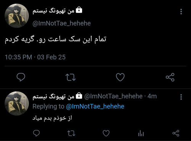The height and width of the screenshot is (141, 191).
Task: Open the main tweet's three-dot menu
Action: 181,11
